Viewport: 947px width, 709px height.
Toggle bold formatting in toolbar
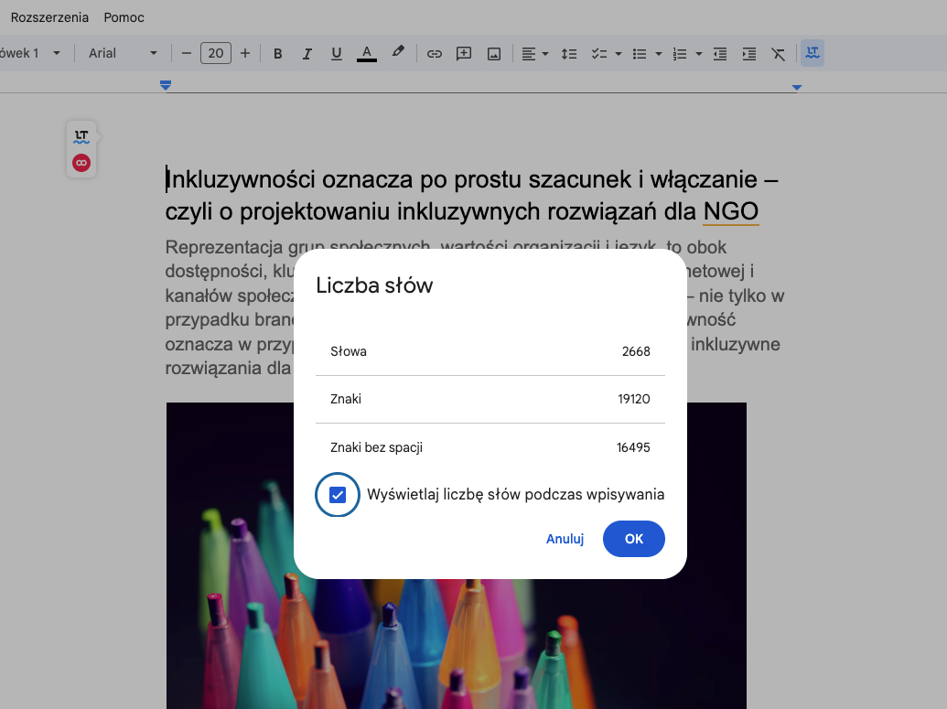(278, 54)
